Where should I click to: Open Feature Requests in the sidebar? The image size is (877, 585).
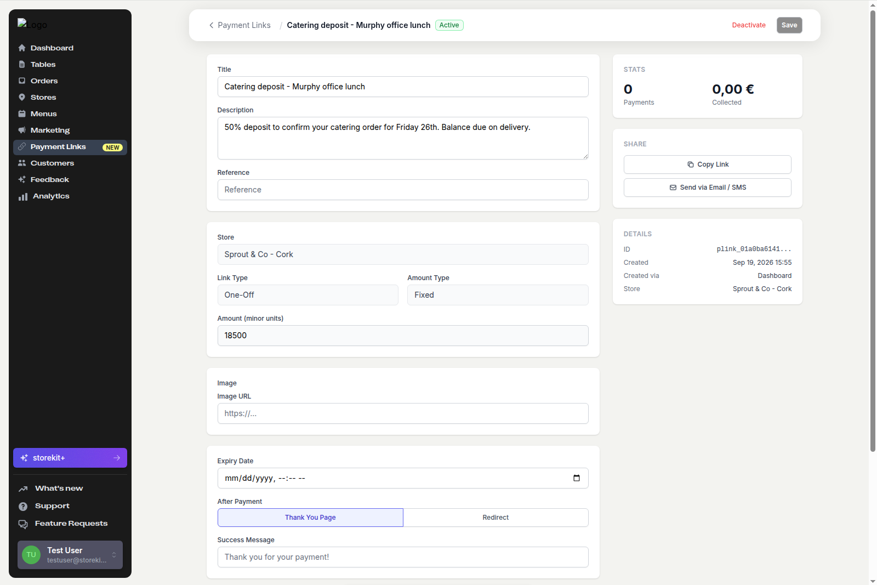click(70, 524)
